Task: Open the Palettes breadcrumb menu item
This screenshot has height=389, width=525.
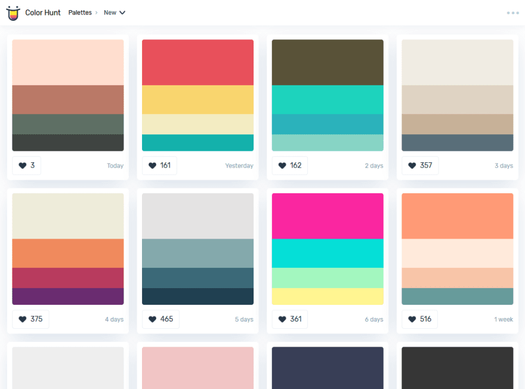Action: (80, 12)
